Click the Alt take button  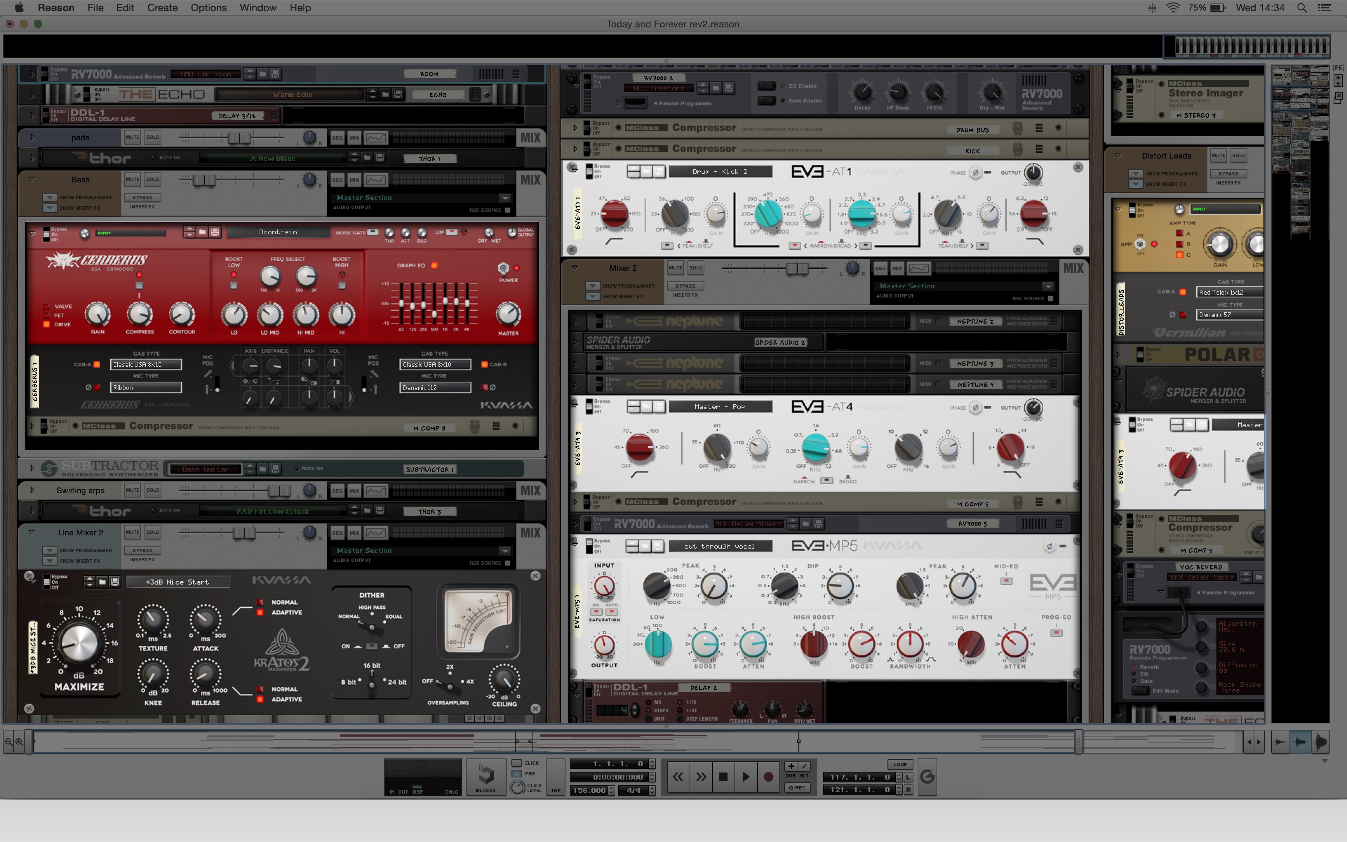(x=804, y=766)
